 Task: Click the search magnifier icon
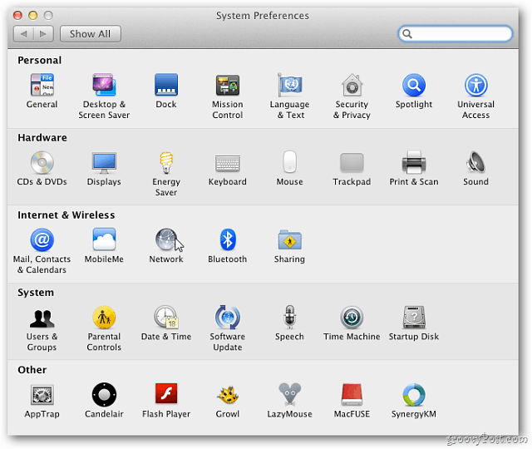[x=406, y=33]
